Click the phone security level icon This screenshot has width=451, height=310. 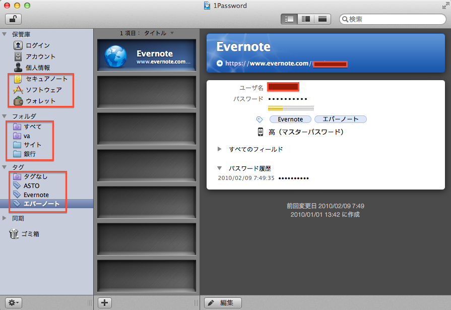coord(261,132)
